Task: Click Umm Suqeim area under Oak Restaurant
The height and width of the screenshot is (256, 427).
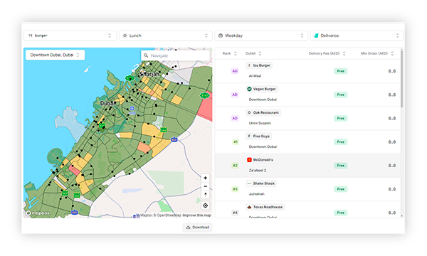Action: [x=260, y=123]
